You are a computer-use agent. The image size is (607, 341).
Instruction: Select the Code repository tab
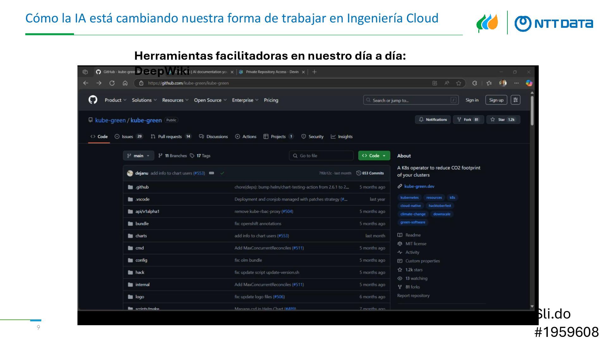tap(99, 136)
